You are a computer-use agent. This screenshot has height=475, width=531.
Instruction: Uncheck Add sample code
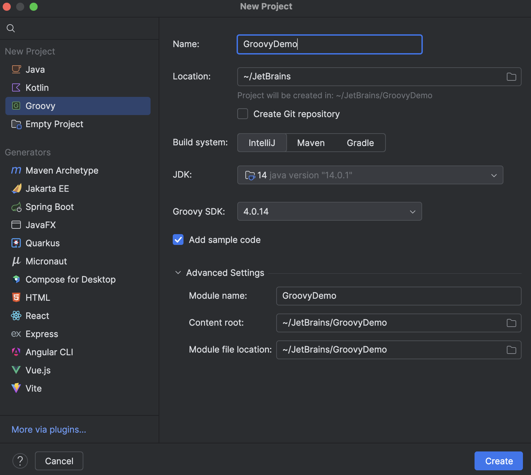click(x=178, y=240)
